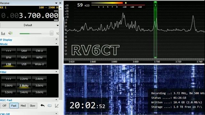Set filter to 2.6kHz
The image size is (205, 115).
tap(9, 86)
